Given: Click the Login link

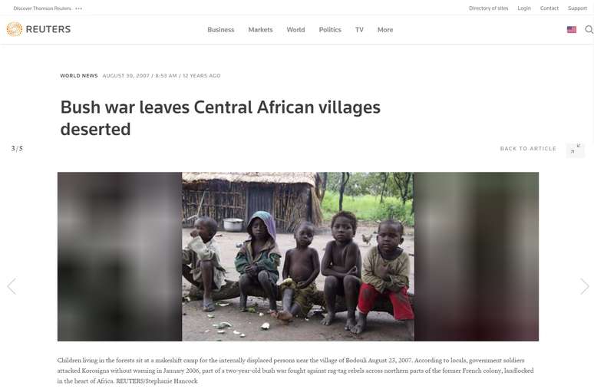Looking at the screenshot, I should pyautogui.click(x=524, y=8).
